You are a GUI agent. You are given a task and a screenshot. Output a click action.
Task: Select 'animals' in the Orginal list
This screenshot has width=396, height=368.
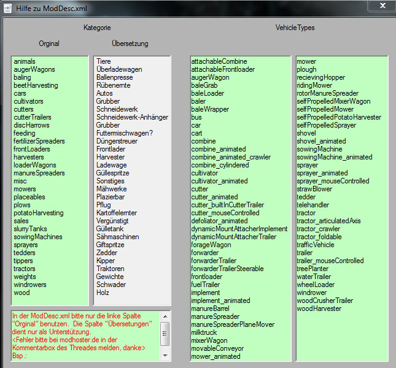tap(25, 62)
